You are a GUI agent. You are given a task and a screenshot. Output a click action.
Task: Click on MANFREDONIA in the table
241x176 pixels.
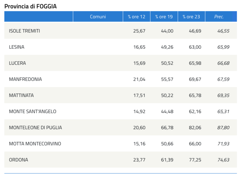pyautogui.click(x=25, y=79)
